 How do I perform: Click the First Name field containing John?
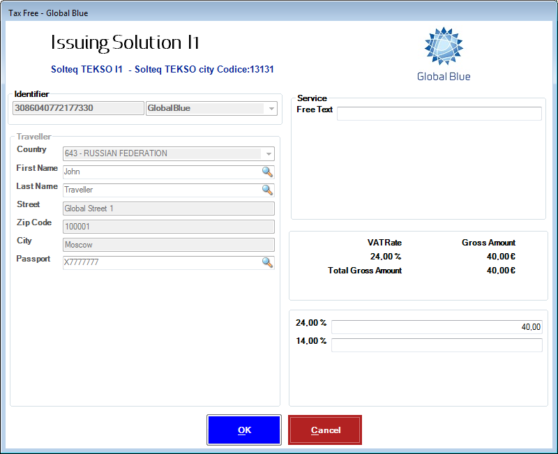tap(160, 172)
